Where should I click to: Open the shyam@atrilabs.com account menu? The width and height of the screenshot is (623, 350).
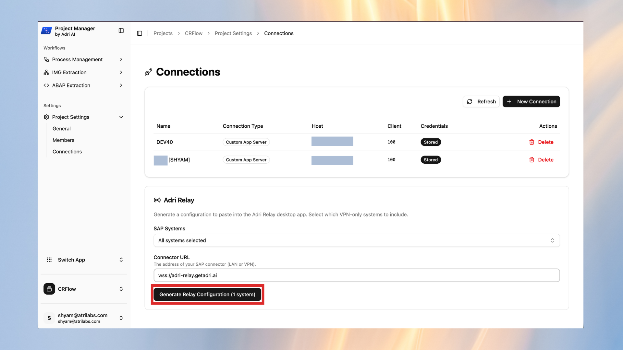coord(83,318)
